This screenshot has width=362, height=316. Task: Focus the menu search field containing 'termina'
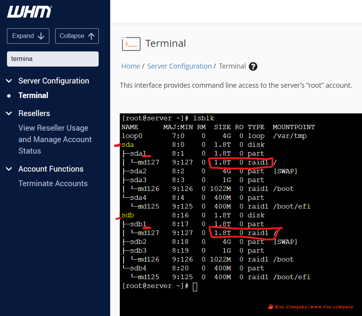[x=53, y=59]
